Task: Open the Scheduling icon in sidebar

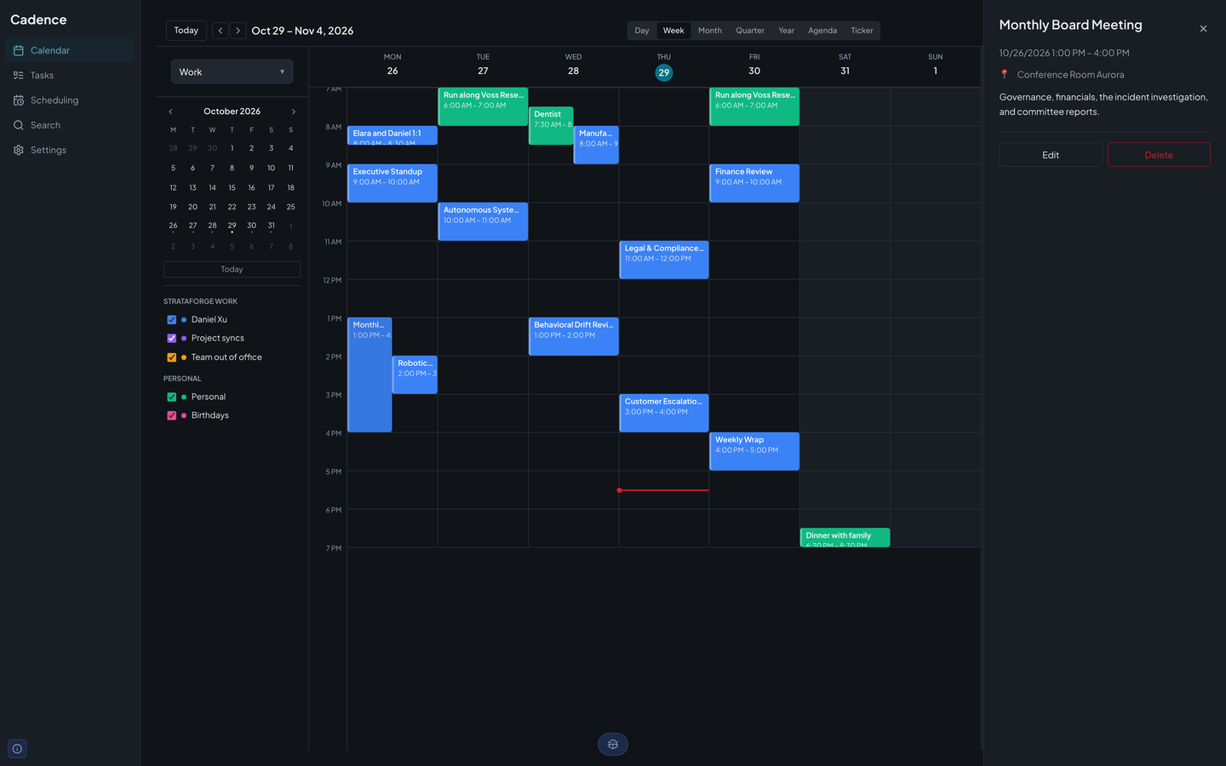Action: (19, 100)
